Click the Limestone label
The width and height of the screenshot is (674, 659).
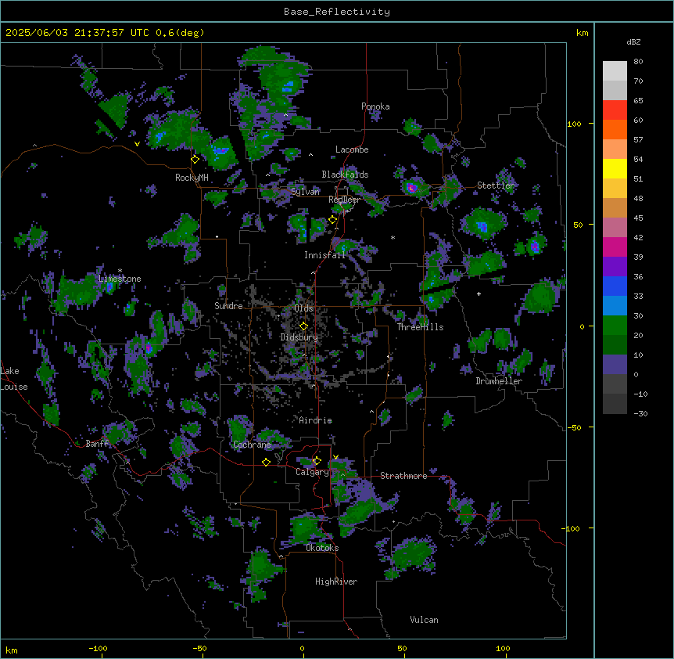coord(120,279)
